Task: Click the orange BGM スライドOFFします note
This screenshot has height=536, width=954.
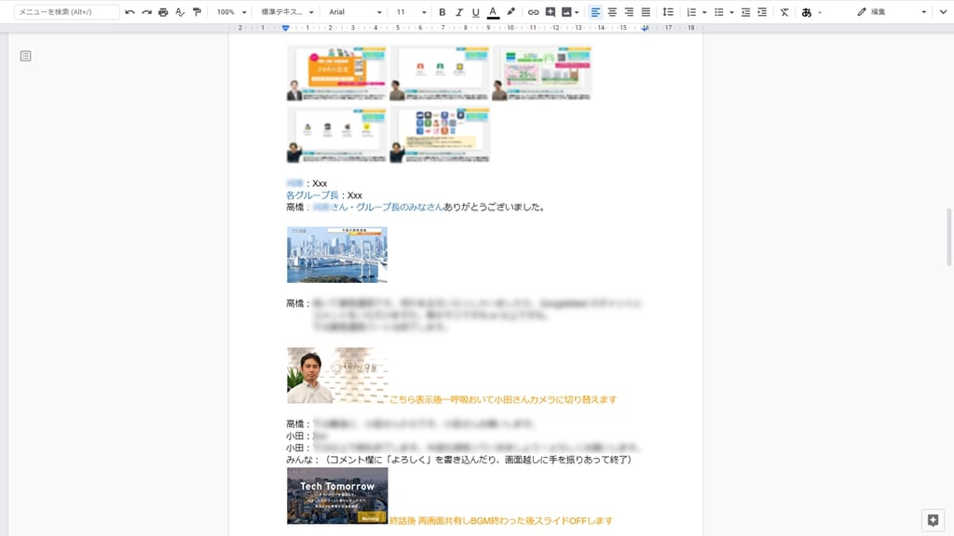Action: (x=500, y=521)
